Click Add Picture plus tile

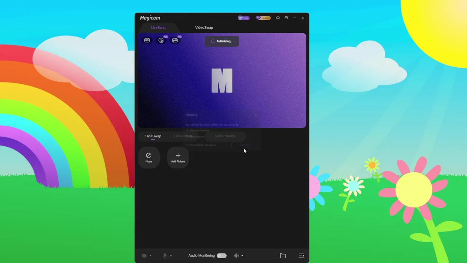pyautogui.click(x=178, y=157)
